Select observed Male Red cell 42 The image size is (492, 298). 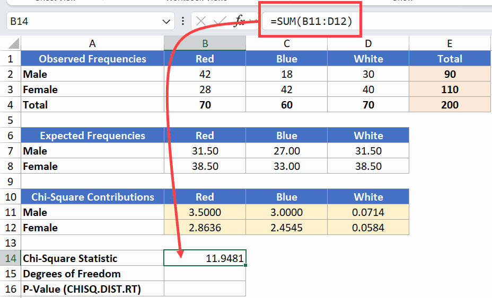click(205, 74)
